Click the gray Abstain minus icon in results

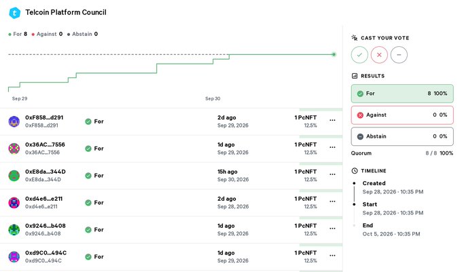(x=360, y=137)
